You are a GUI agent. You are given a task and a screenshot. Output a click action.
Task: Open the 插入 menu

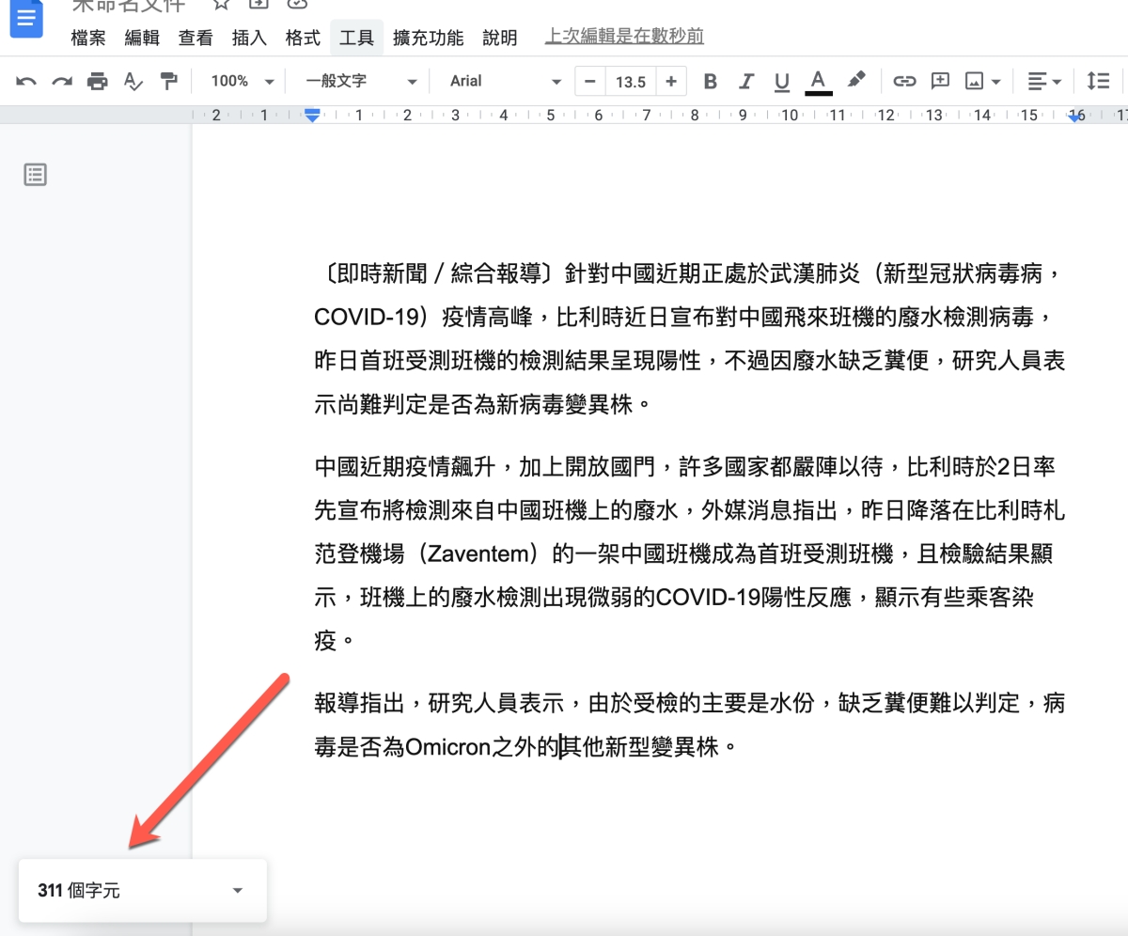(x=249, y=38)
